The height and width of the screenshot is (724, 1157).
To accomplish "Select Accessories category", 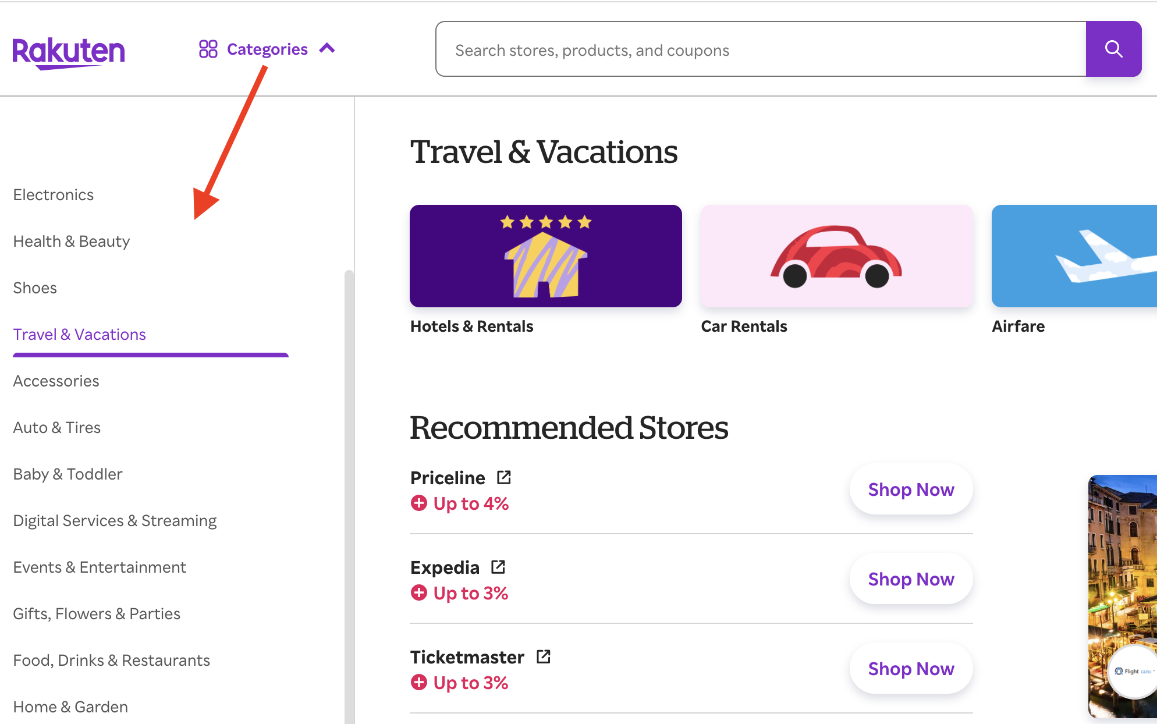I will [56, 381].
